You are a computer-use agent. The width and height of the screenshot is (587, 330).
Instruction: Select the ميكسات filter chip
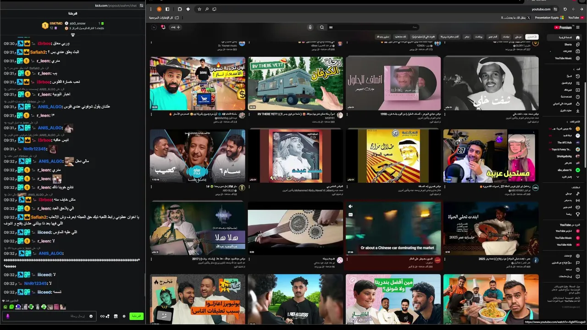[506, 37]
